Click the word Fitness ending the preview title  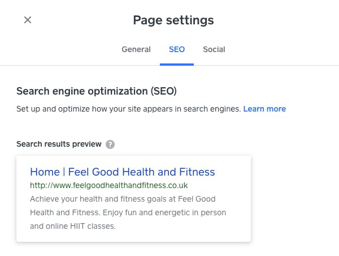[x=197, y=172]
